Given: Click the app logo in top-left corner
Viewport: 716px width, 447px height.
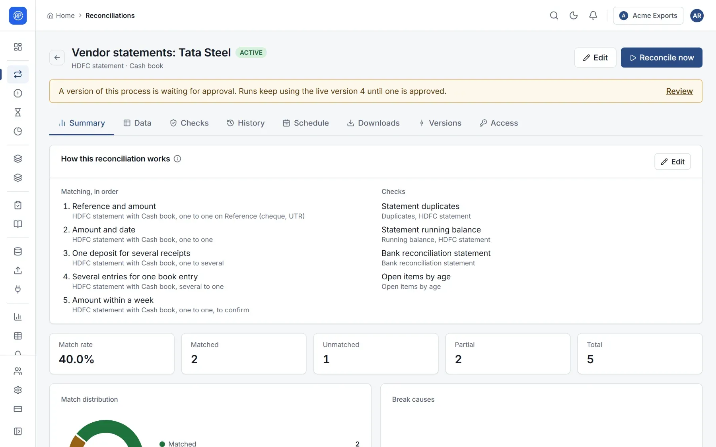Looking at the screenshot, I should click(x=18, y=15).
